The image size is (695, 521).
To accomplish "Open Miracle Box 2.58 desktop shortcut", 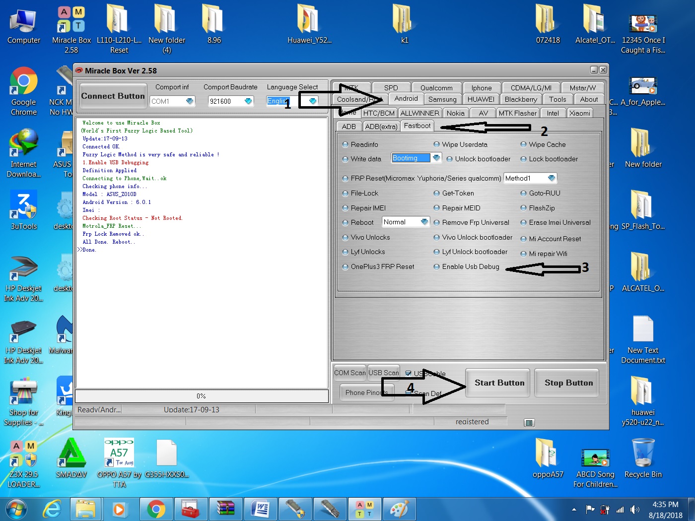I will 71,30.
